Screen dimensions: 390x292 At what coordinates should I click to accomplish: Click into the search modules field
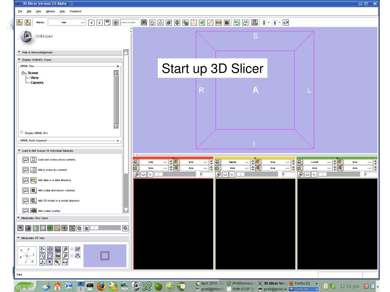(129, 22)
